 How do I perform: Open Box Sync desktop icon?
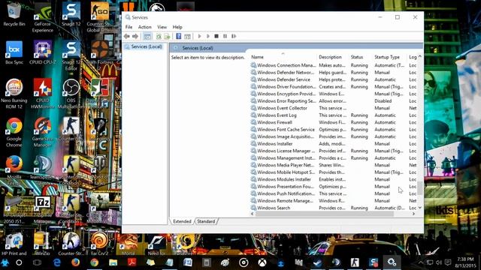point(14,52)
